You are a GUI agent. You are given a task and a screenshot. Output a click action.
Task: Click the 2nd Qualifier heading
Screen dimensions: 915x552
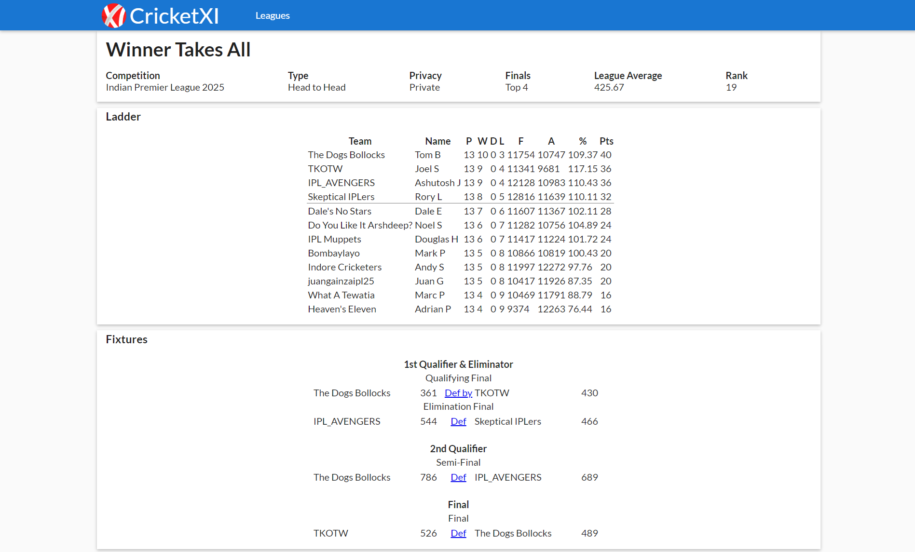(458, 449)
